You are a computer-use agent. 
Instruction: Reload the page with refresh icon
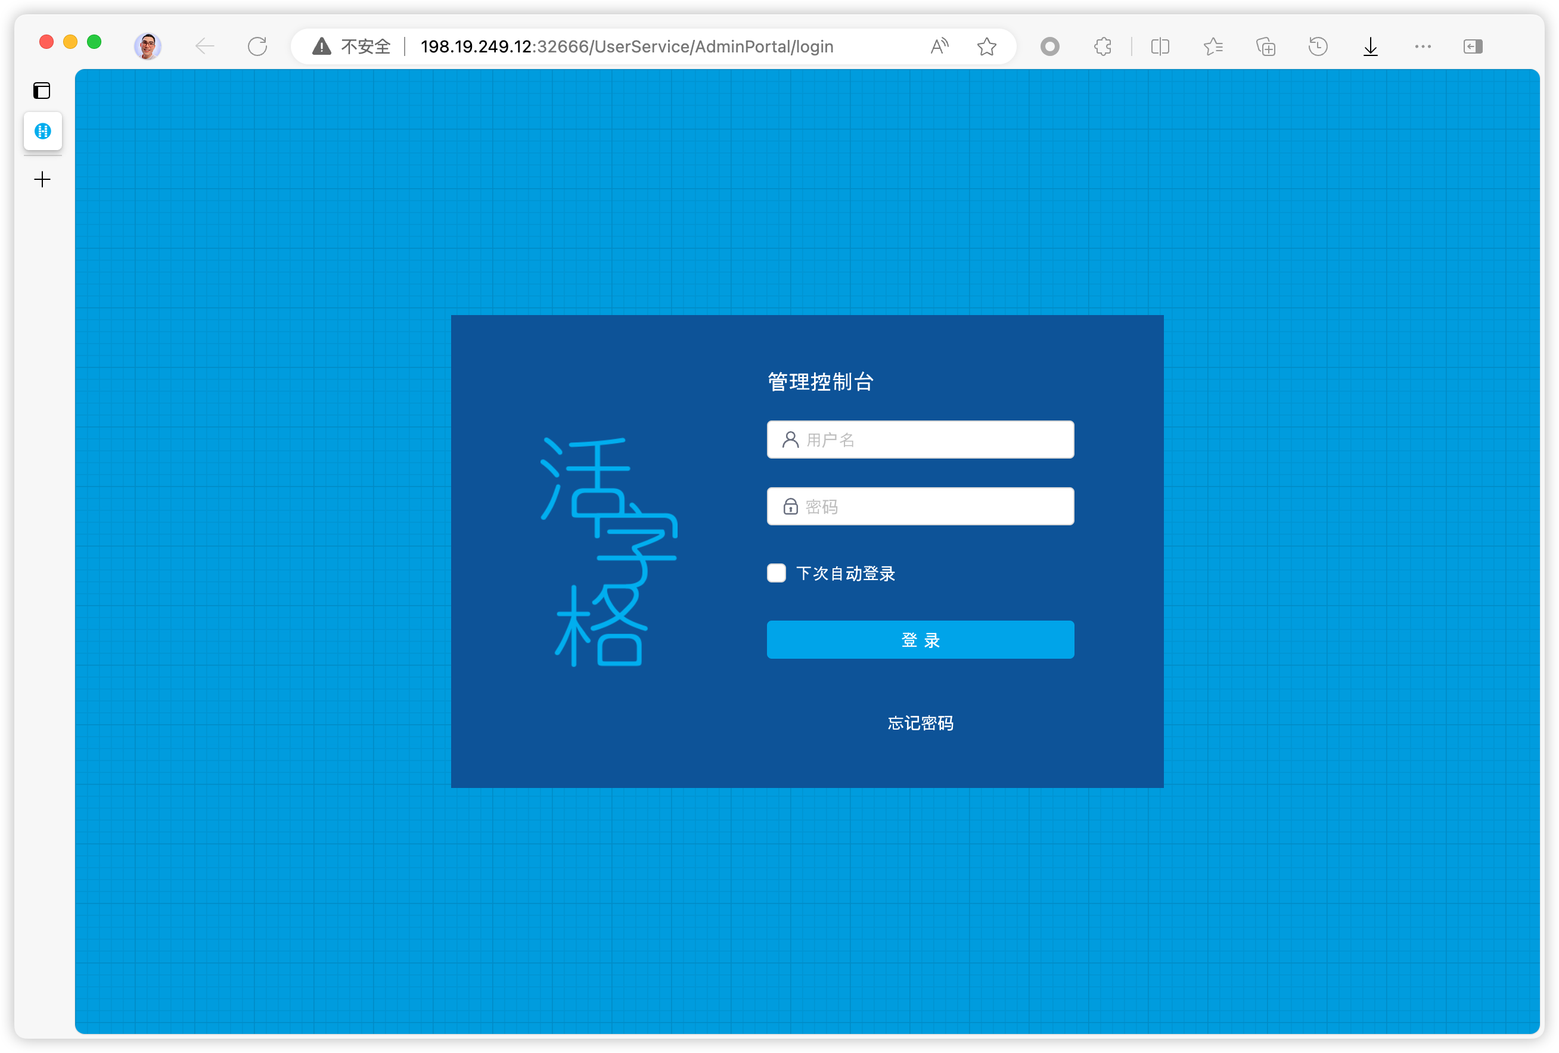pyautogui.click(x=257, y=46)
